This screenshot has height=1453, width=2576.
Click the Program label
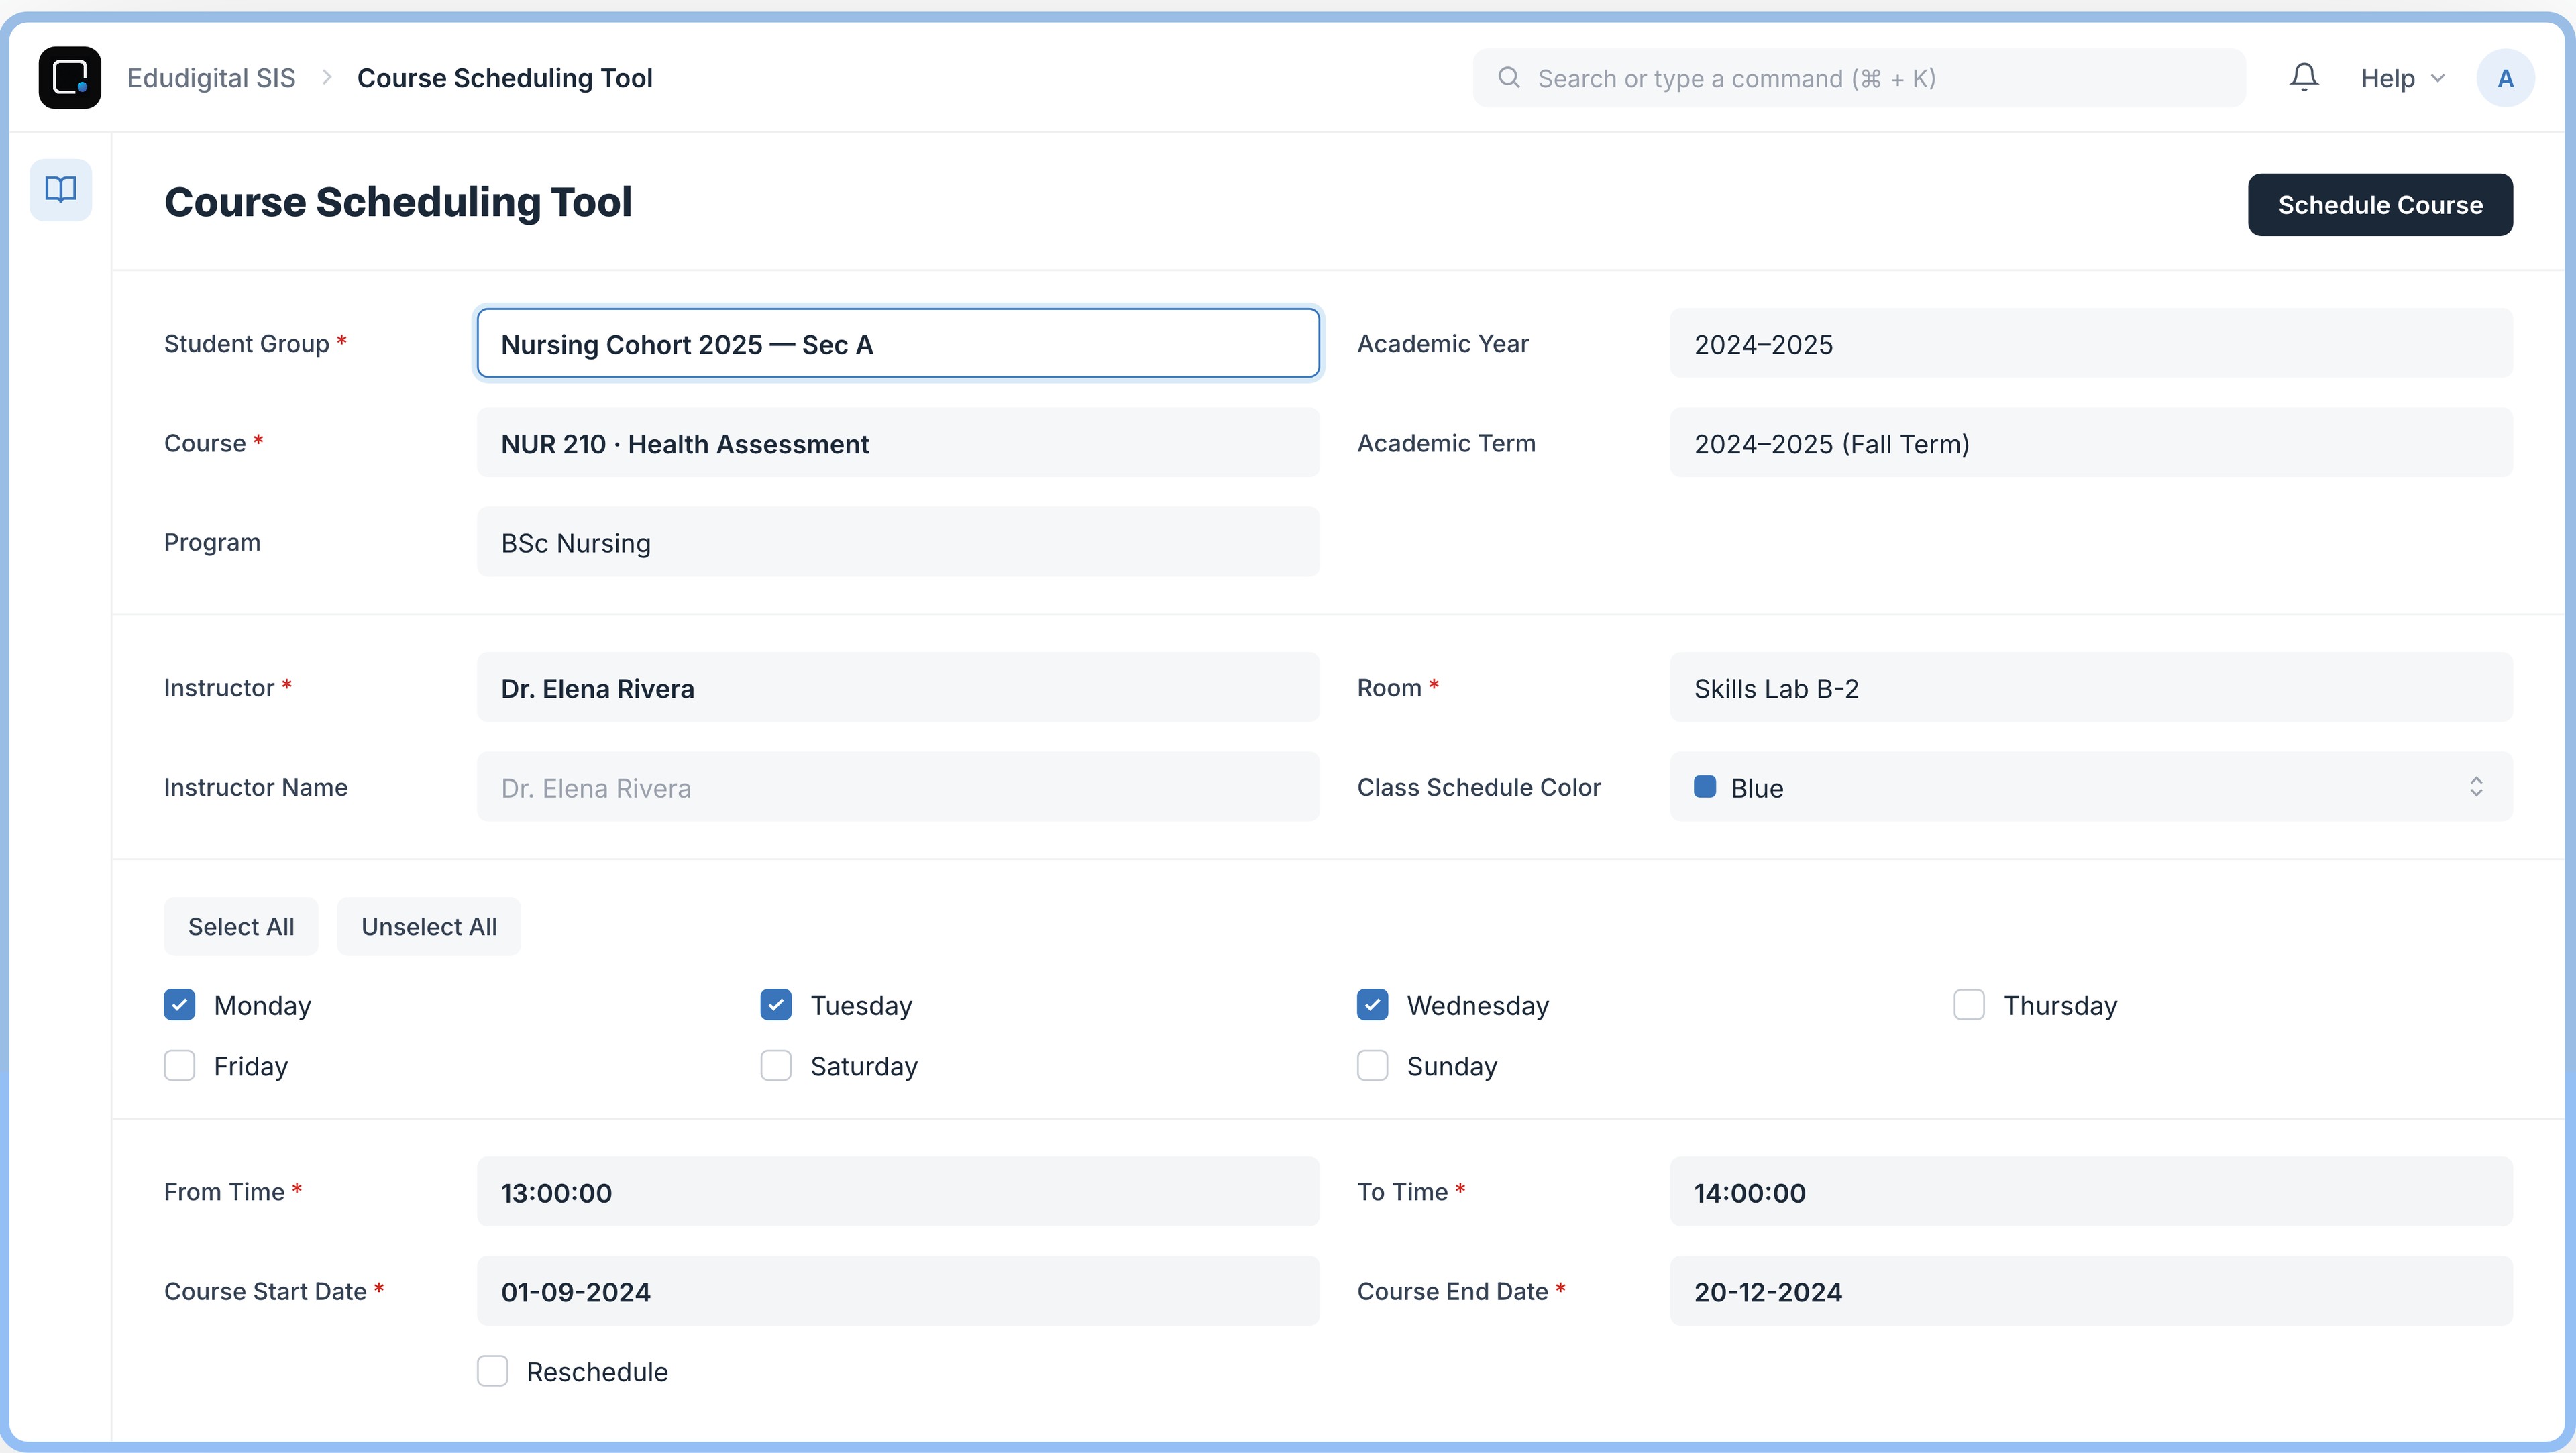point(212,542)
